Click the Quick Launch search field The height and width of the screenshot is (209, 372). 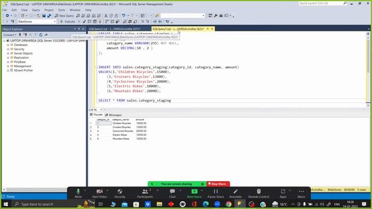click(x=321, y=3)
